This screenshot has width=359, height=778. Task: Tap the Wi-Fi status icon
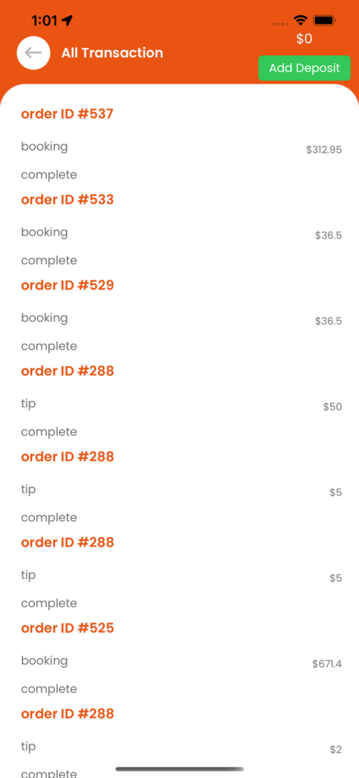301,20
